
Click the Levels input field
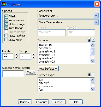(8, 56)
